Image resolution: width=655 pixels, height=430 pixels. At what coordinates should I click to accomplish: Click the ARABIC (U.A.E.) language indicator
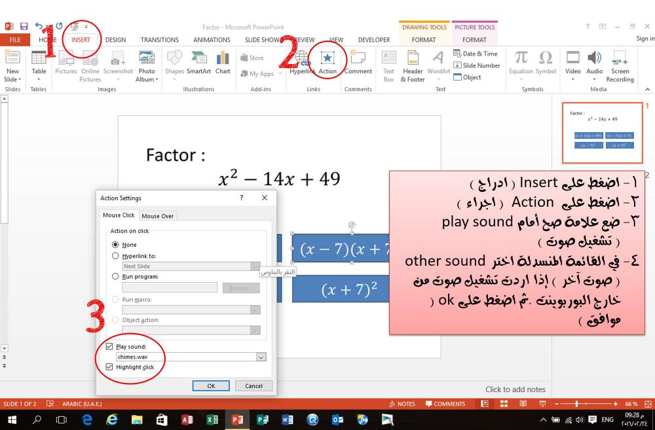click(x=82, y=404)
